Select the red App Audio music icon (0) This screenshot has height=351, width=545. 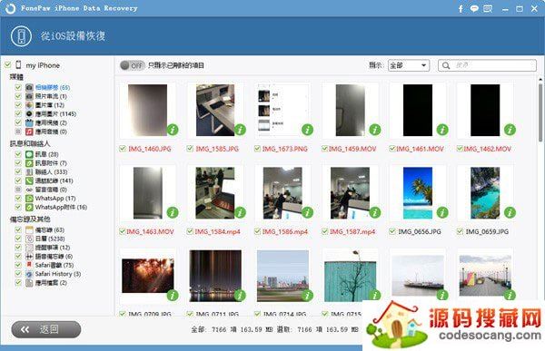[x=30, y=132]
